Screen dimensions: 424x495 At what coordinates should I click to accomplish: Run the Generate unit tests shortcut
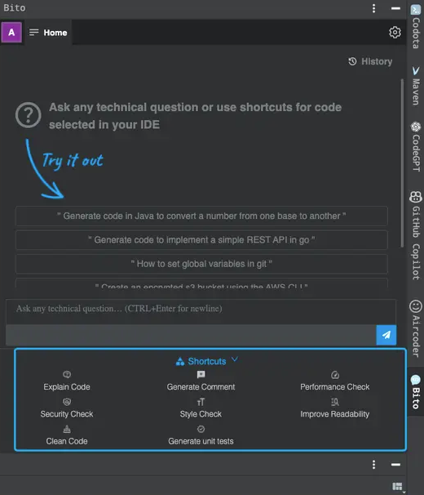201,441
